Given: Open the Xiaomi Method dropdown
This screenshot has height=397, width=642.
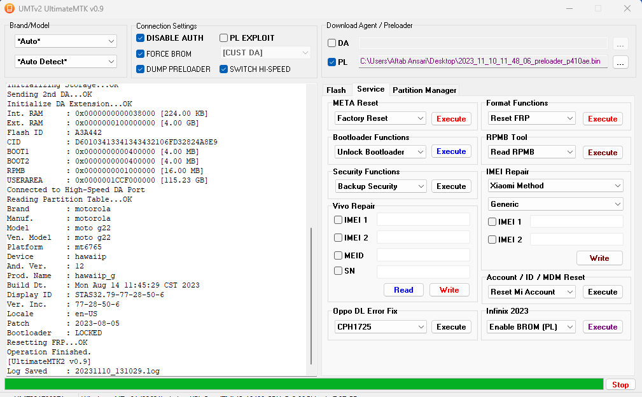Looking at the screenshot, I should [555, 186].
